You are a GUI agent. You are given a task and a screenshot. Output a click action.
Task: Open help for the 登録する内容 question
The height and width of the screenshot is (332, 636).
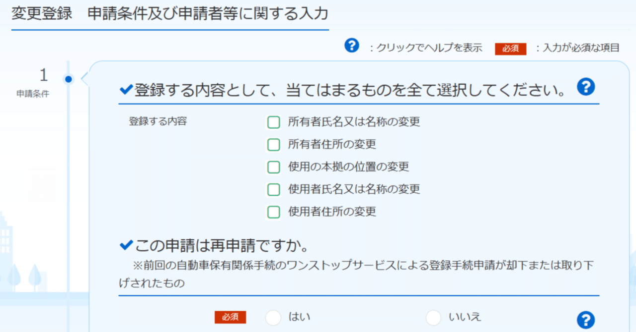click(586, 86)
